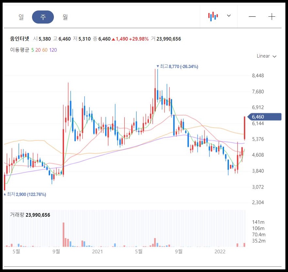Click the candlestick chart type icon
This screenshot has height=272, width=288.
(213, 16)
